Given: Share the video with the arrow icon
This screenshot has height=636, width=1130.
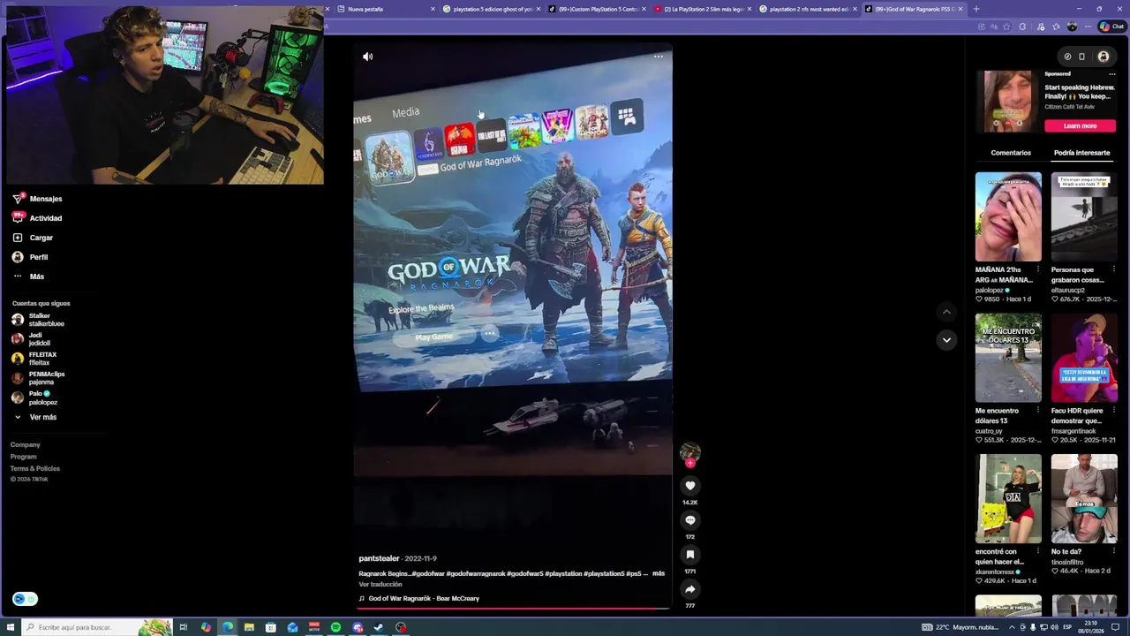Looking at the screenshot, I should click(690, 589).
